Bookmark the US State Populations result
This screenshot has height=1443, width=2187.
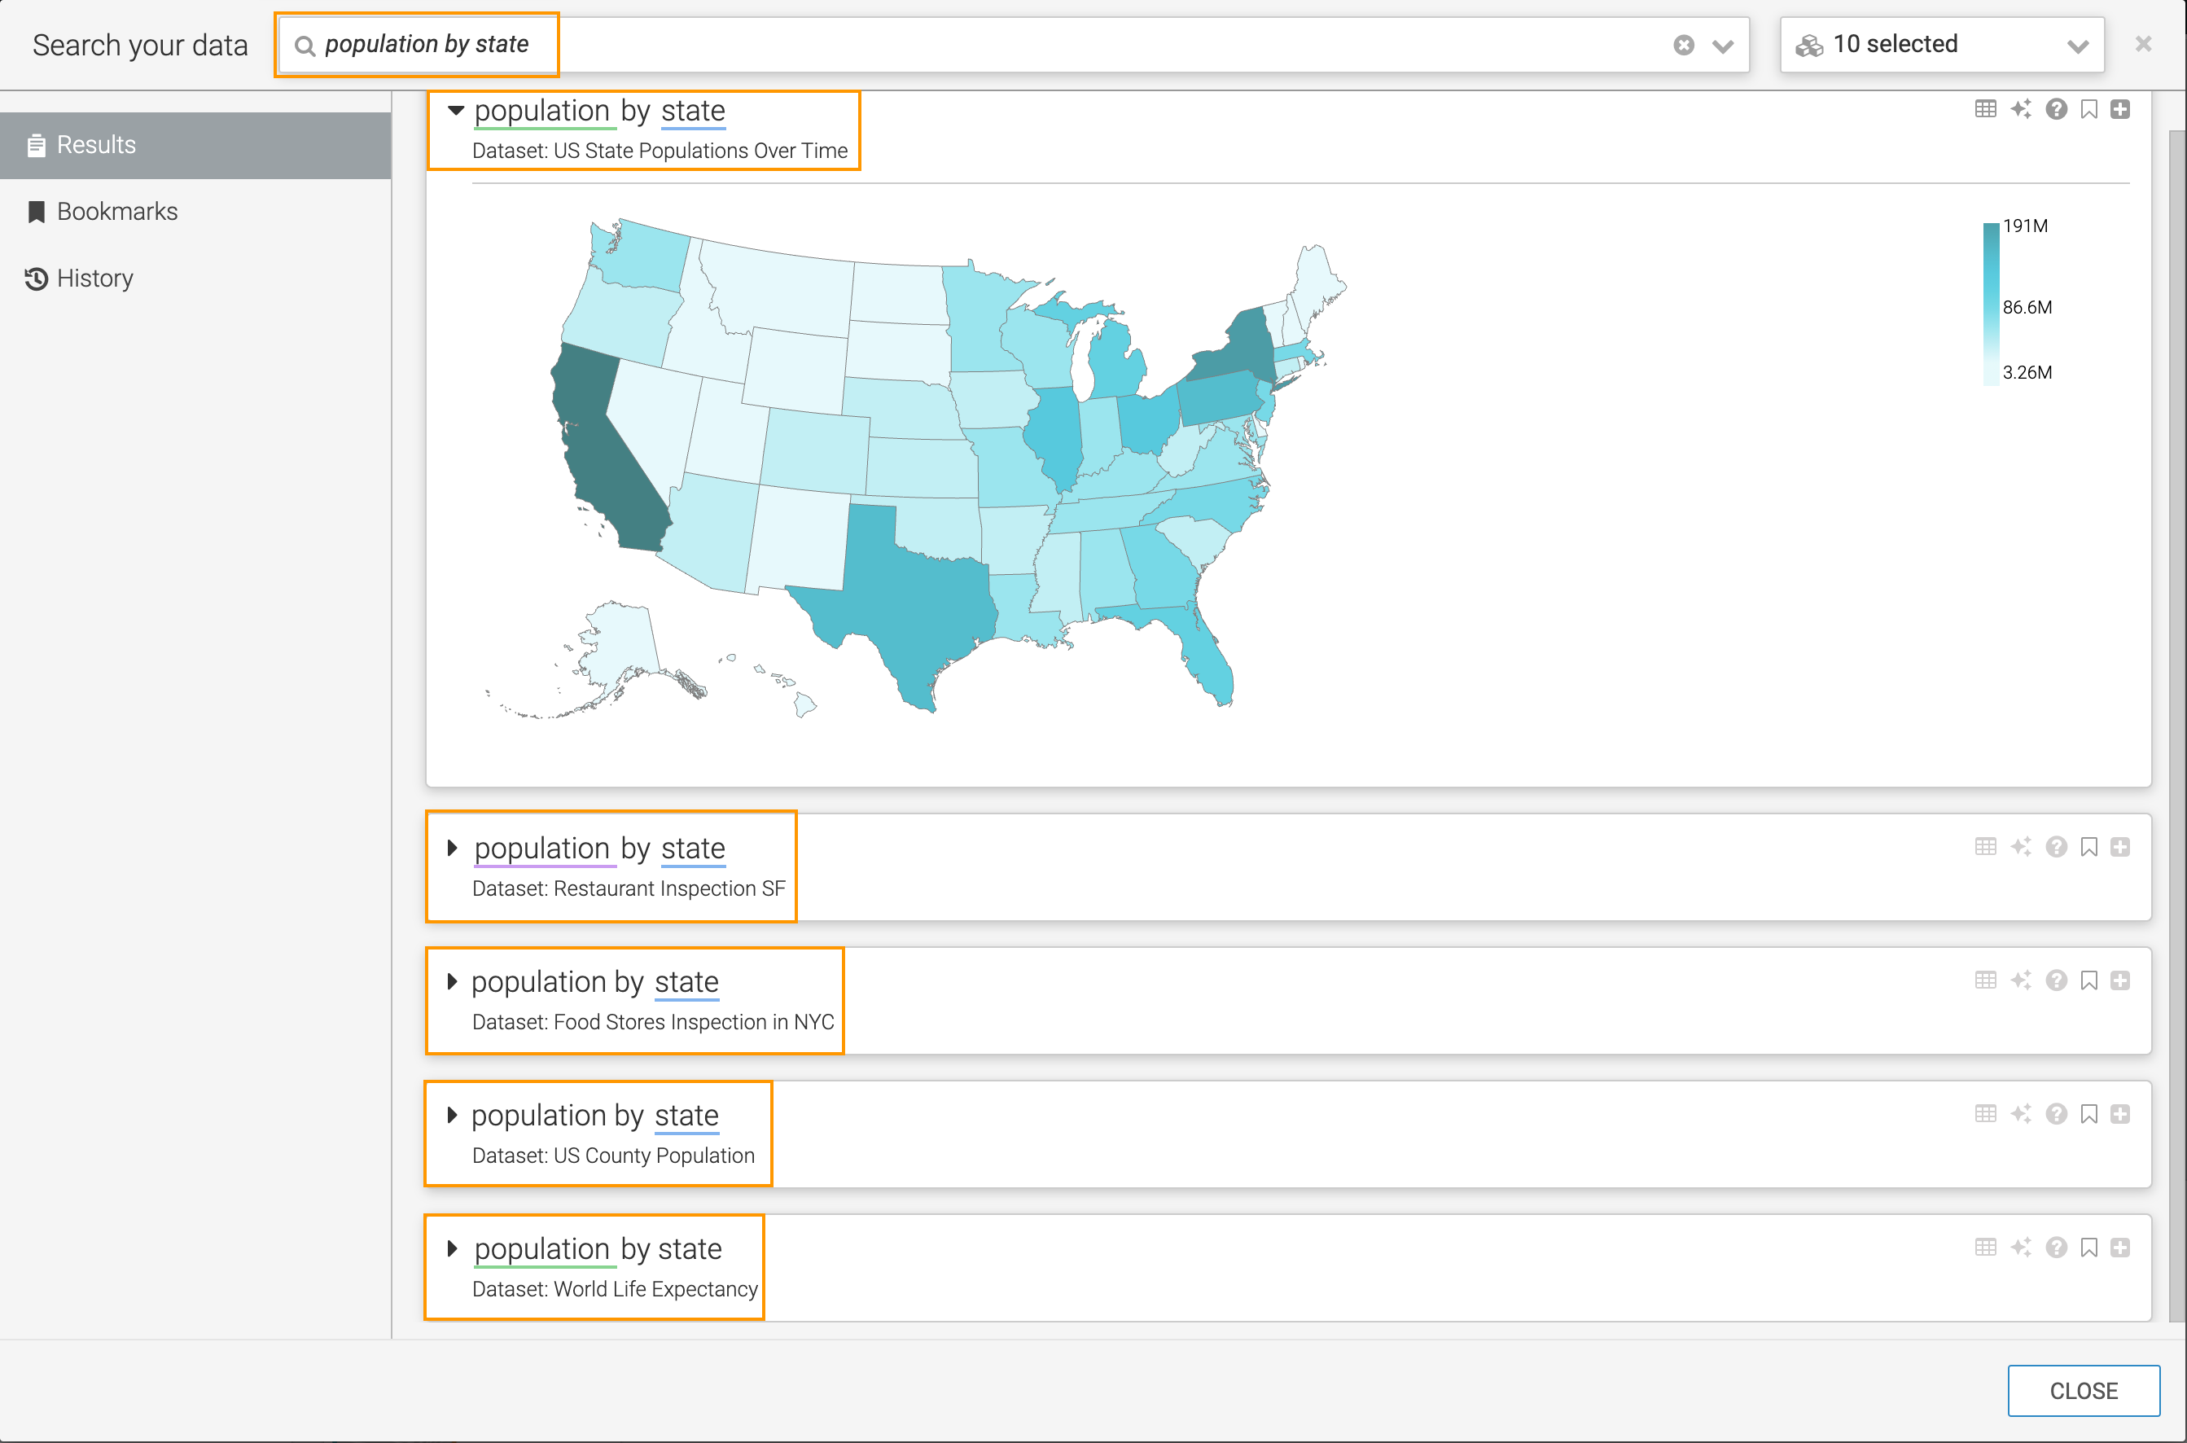pos(2088,109)
